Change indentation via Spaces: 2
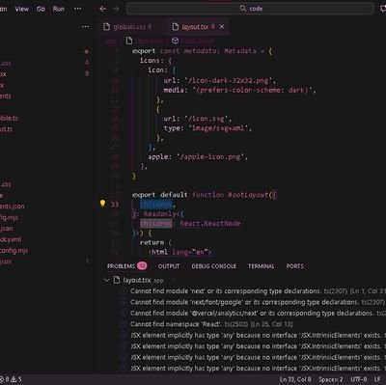This screenshot has height=385, width=386. (331, 379)
